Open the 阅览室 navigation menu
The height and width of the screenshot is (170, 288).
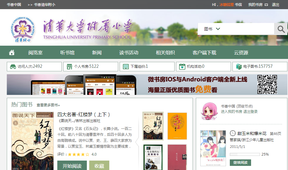click(x=35, y=53)
